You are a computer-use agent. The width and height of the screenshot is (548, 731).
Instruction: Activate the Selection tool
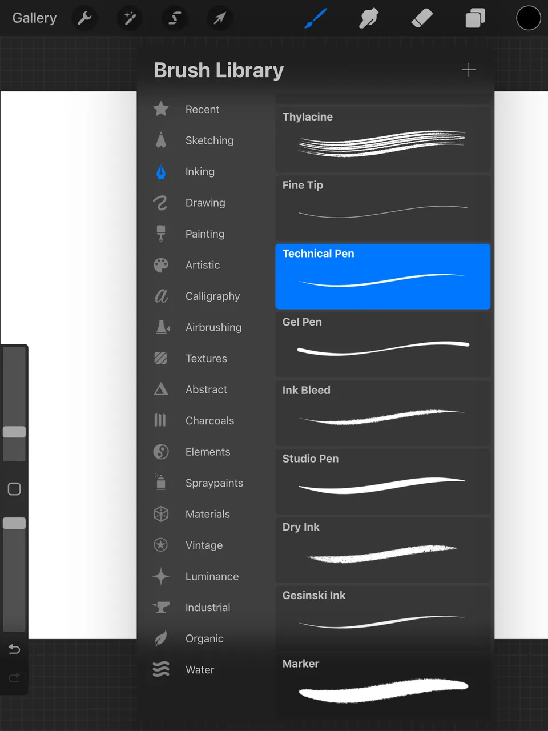175,18
